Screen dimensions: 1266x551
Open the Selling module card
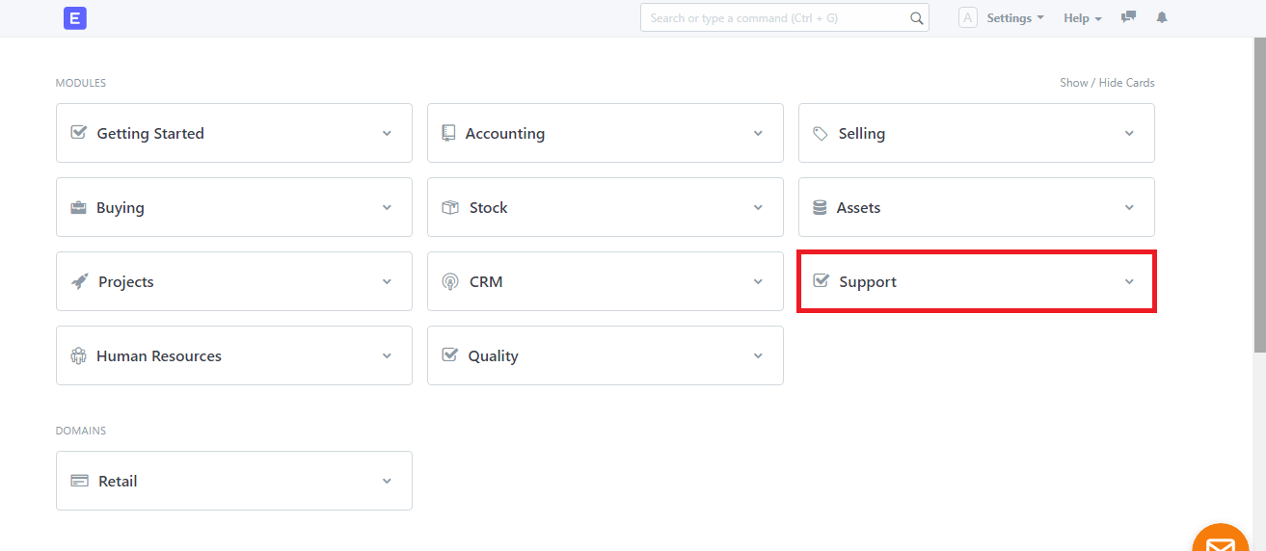(x=977, y=133)
